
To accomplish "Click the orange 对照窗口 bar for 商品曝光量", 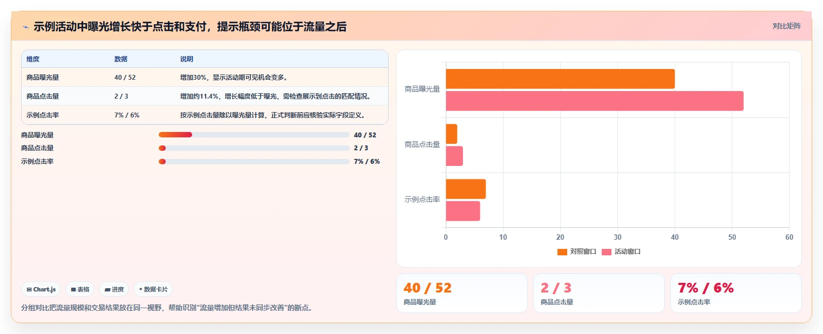I will (x=560, y=79).
